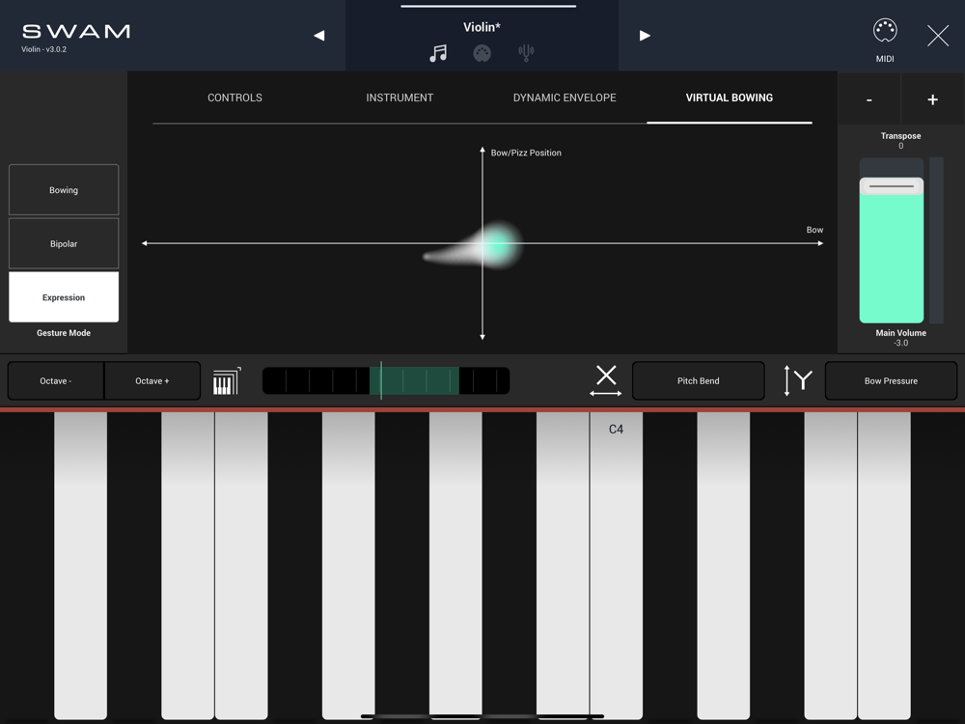This screenshot has width=965, height=724.
Task: Click the Octave + button
Action: (152, 381)
